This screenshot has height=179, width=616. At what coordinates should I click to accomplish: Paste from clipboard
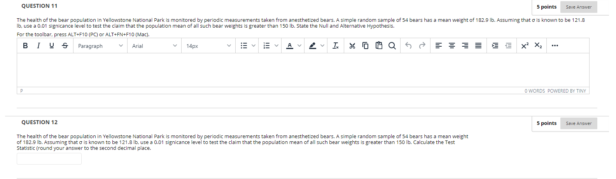click(379, 46)
